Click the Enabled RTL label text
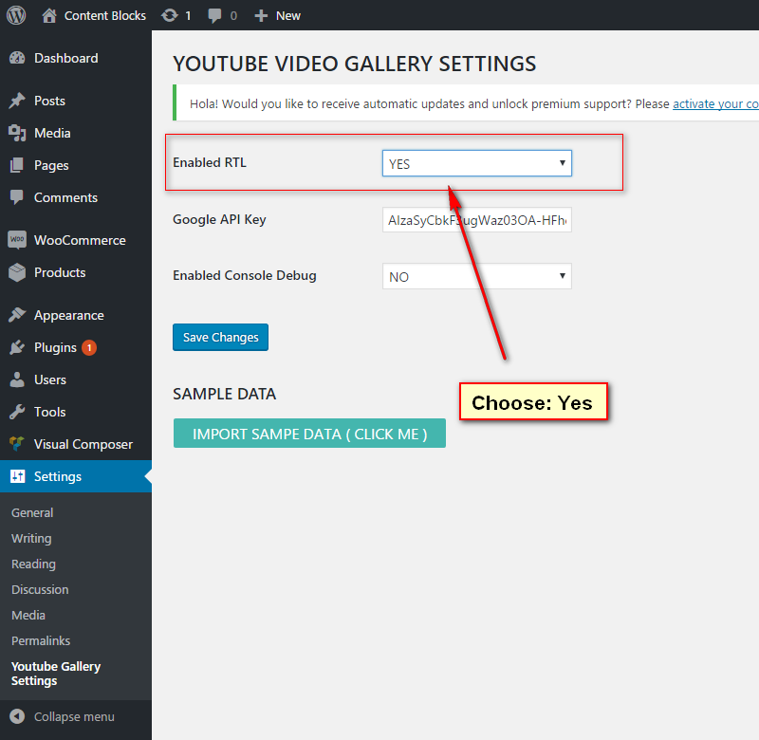This screenshot has width=759, height=740. (210, 162)
